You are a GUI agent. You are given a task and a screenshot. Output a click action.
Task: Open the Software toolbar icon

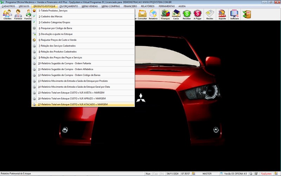pos(234,14)
